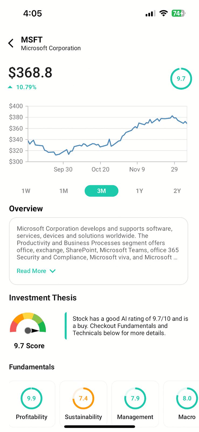This screenshot has height=432, width=199.
Task: Tap the back arrow icon
Action: tap(11, 43)
